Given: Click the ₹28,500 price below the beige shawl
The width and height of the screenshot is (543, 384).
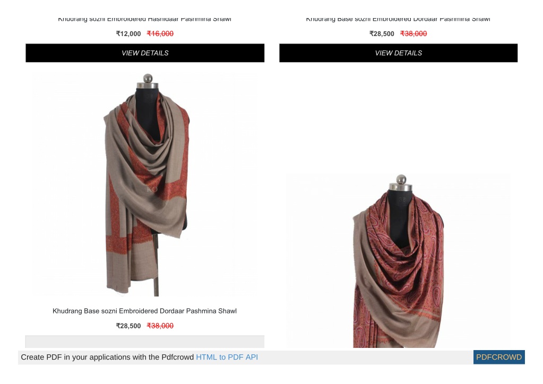Looking at the screenshot, I should pyautogui.click(x=128, y=326).
